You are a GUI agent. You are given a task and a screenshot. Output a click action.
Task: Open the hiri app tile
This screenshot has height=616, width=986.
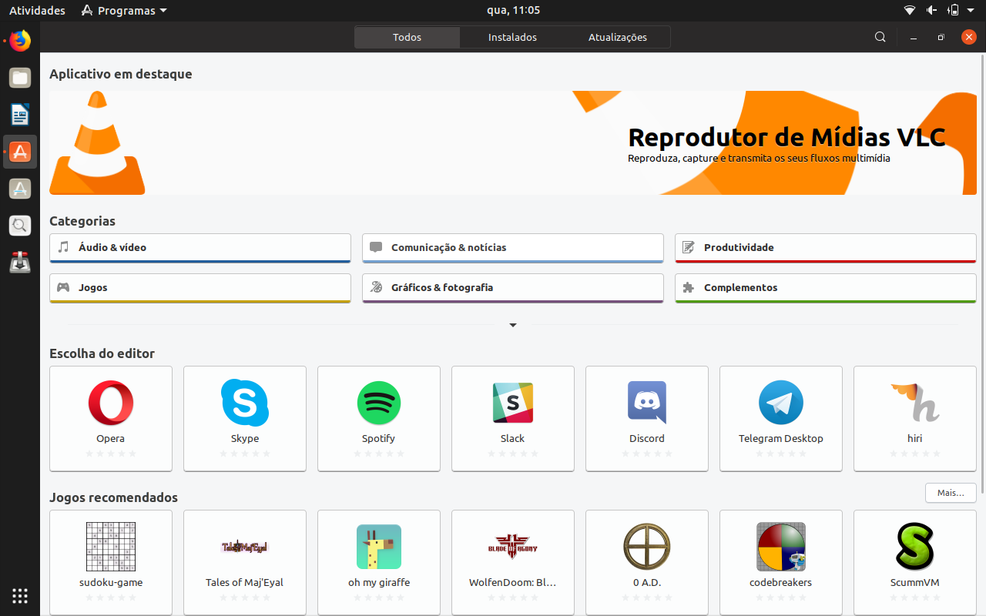click(915, 418)
